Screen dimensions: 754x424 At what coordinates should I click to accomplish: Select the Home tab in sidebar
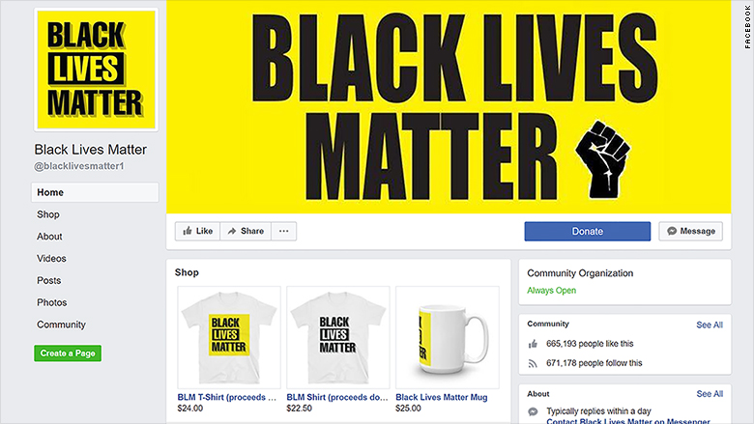pyautogui.click(x=95, y=192)
